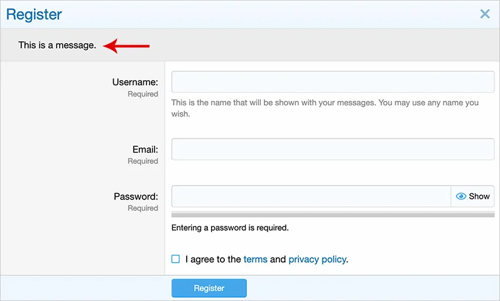The height and width of the screenshot is (301, 500).
Task: Click the Username label
Action: pos(135,82)
